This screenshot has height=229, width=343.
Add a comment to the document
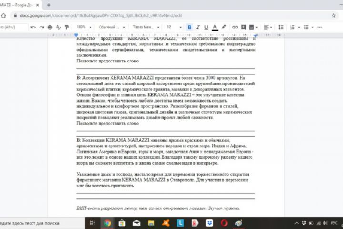pyautogui.click(x=243, y=27)
